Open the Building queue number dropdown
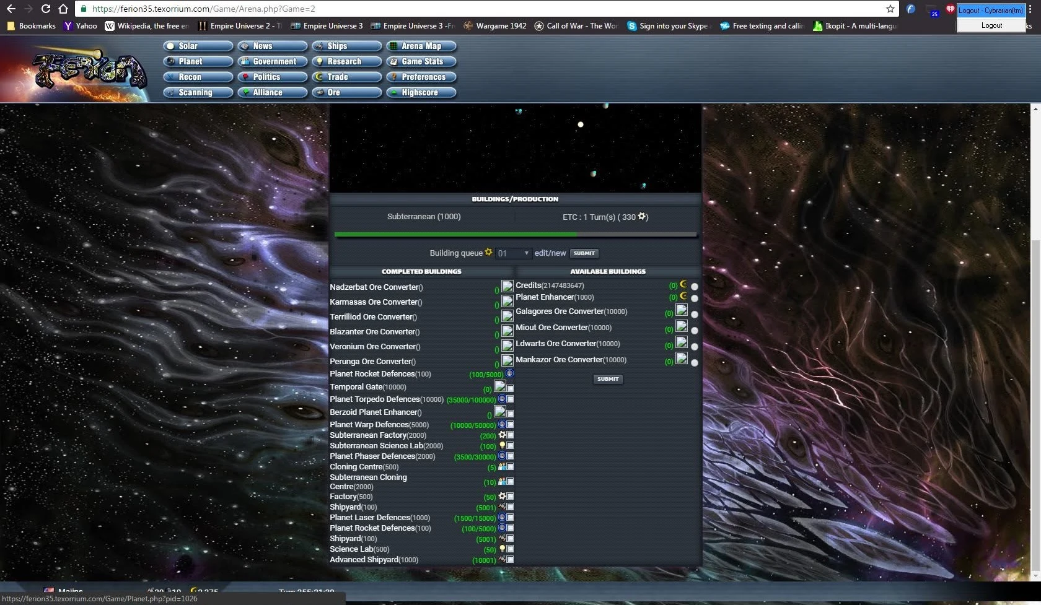1041x605 pixels. pyautogui.click(x=513, y=253)
